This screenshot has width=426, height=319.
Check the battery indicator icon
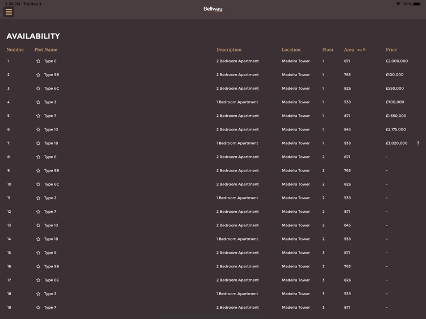pyautogui.click(x=417, y=4)
